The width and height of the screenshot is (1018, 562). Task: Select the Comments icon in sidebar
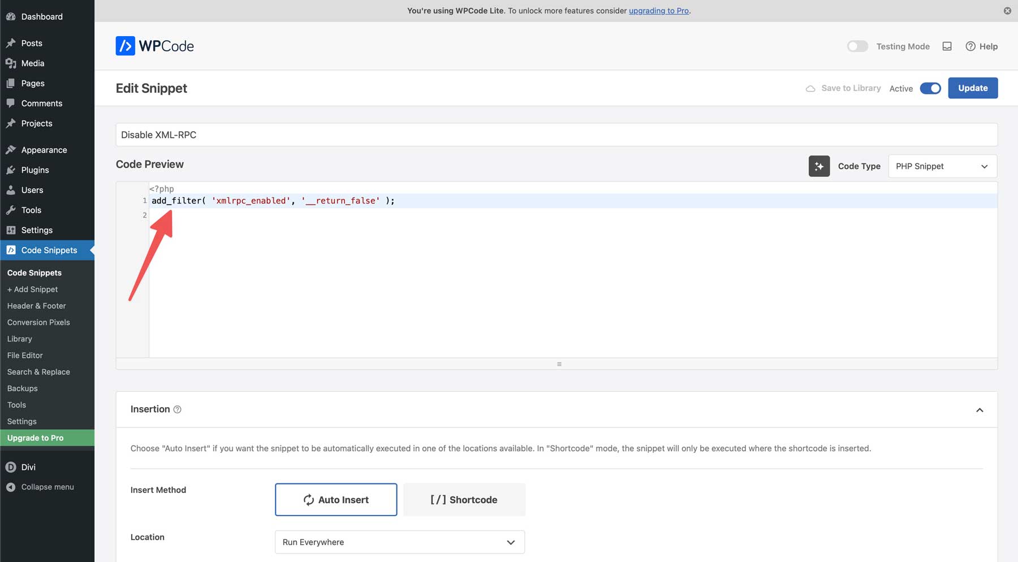pos(11,103)
